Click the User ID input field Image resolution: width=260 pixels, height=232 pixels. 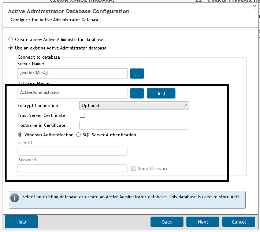(x=73, y=151)
